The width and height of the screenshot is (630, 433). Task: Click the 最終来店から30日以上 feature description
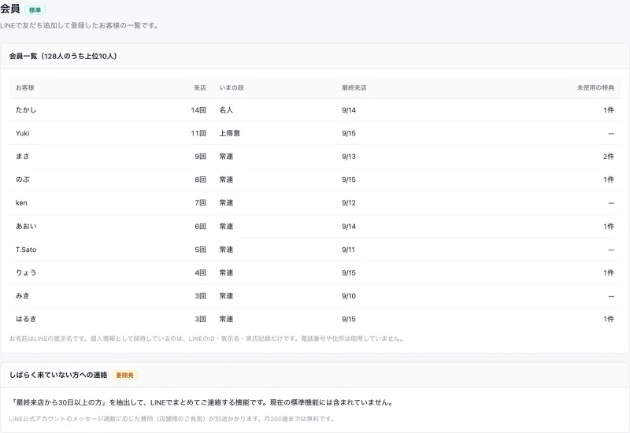tap(202, 402)
